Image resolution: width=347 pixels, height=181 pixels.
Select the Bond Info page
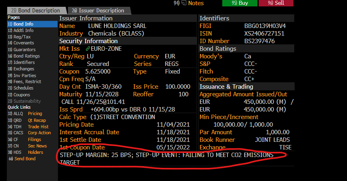32,24
